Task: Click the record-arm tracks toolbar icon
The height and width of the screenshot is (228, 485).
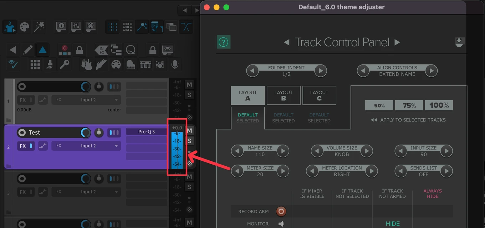Action: point(65,50)
